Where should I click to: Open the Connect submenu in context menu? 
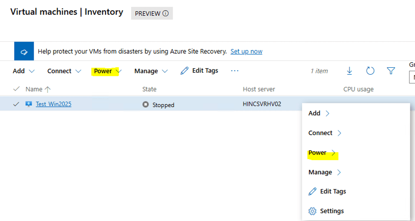[x=325, y=133]
